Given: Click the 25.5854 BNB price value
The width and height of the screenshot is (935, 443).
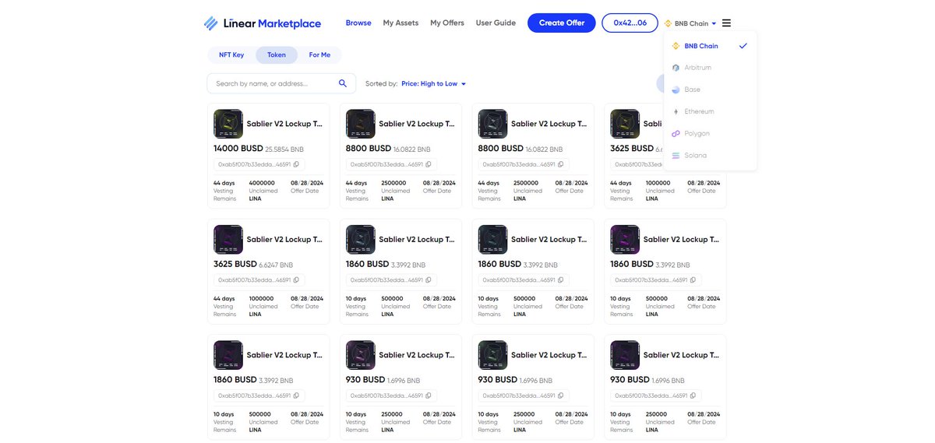Looking at the screenshot, I should click(284, 149).
